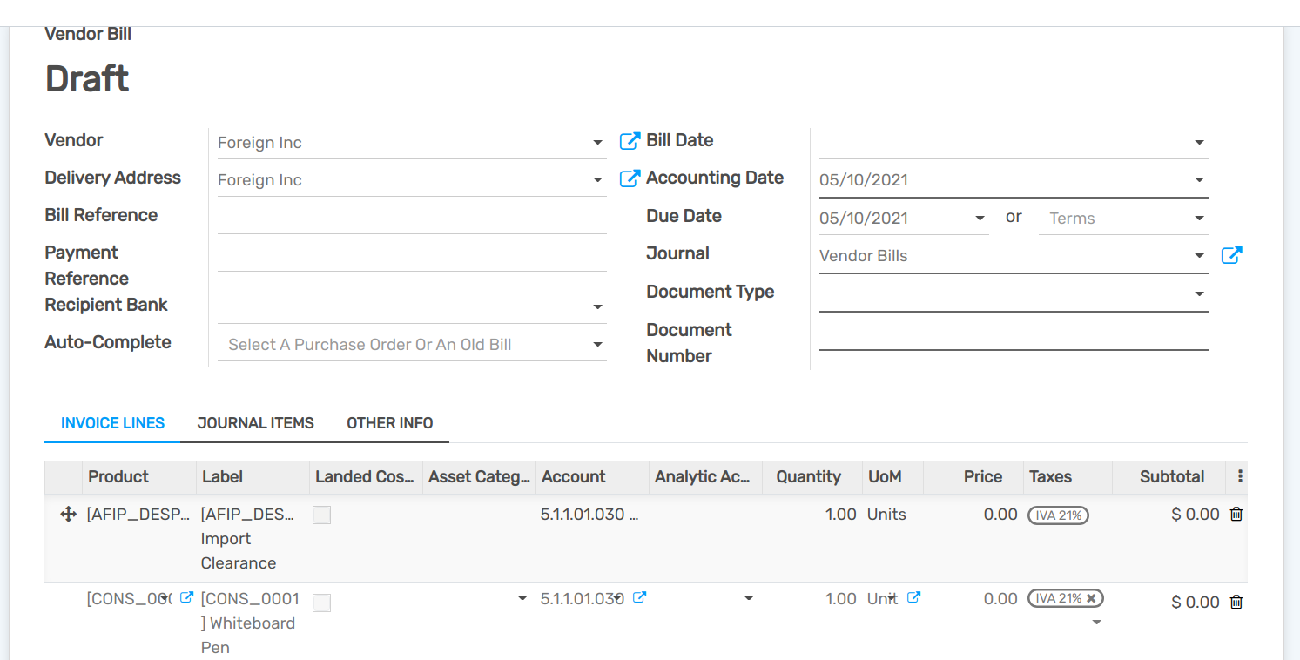The width and height of the screenshot is (1300, 660).
Task: Open column options menu in table header
Action: tap(1240, 476)
